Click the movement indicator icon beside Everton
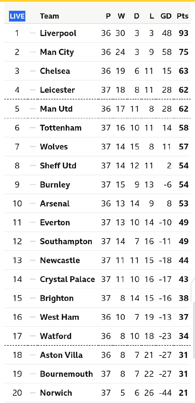 (x=33, y=222)
